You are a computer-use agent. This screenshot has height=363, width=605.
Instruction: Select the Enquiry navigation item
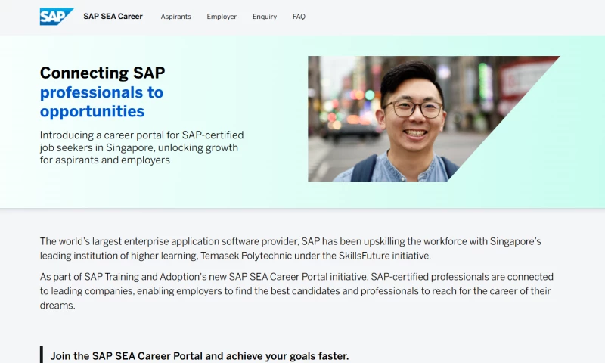(265, 17)
